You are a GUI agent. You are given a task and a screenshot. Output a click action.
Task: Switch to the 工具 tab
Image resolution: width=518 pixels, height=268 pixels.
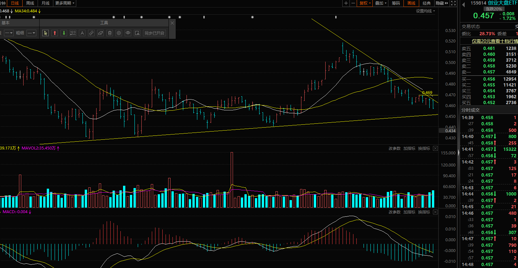click(x=104, y=23)
